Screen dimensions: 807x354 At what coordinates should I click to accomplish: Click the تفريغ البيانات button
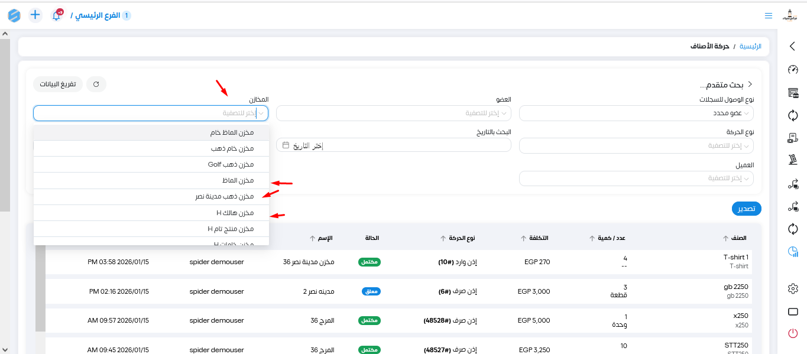click(x=58, y=85)
